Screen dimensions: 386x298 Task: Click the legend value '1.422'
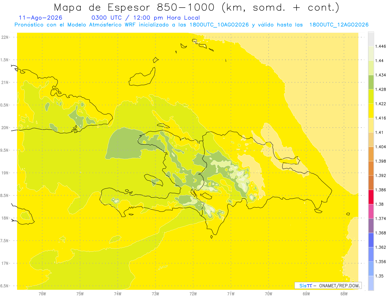[x=381, y=104]
